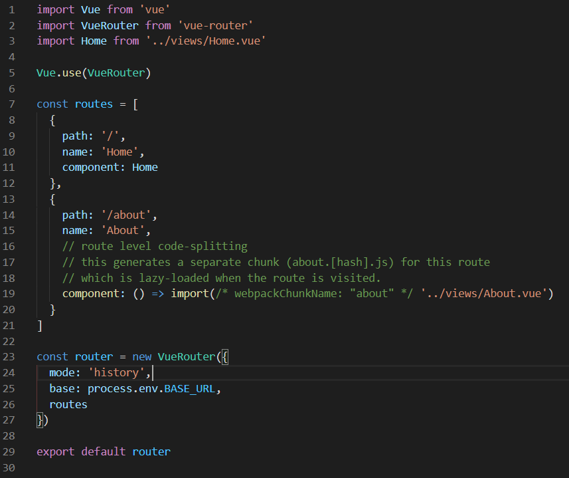Click VueRouter identifier on line 2
Image resolution: width=569 pixels, height=478 pixels.
(x=110, y=25)
